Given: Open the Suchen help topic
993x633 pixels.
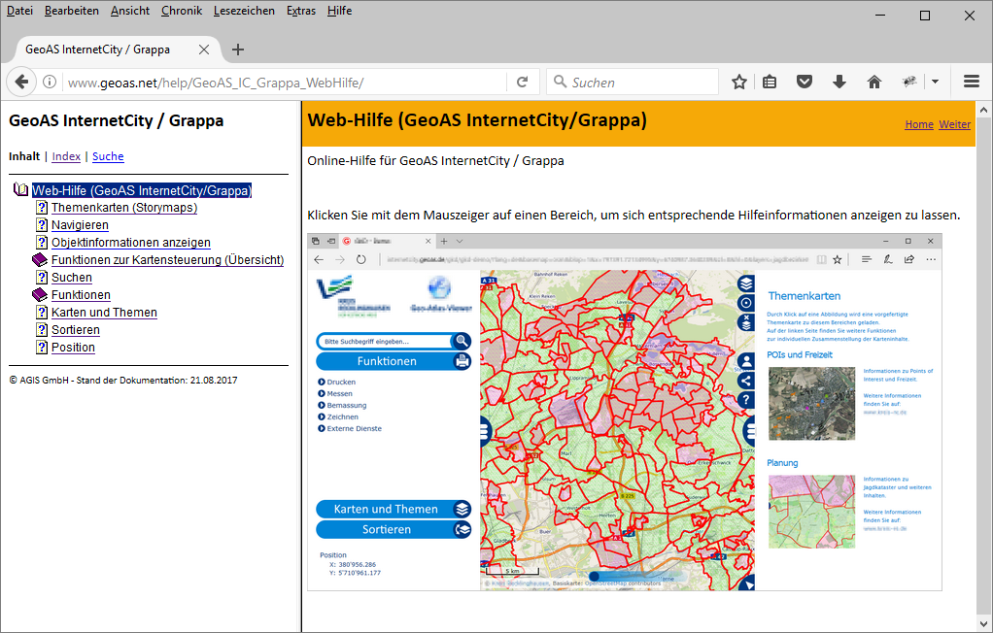Looking at the screenshot, I should click(x=72, y=278).
